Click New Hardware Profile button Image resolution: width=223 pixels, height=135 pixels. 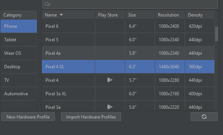click(x=28, y=117)
